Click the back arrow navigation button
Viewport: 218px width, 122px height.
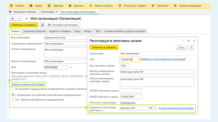[13, 19]
